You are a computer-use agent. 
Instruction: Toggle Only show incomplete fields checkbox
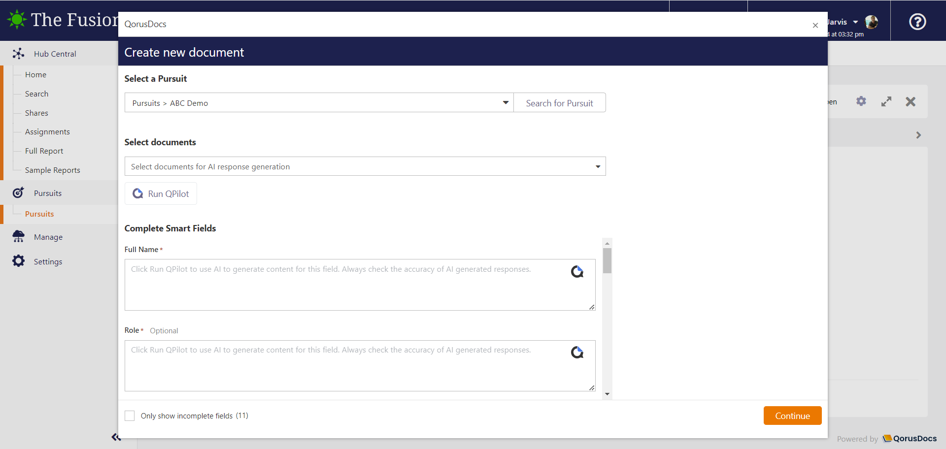(x=130, y=416)
